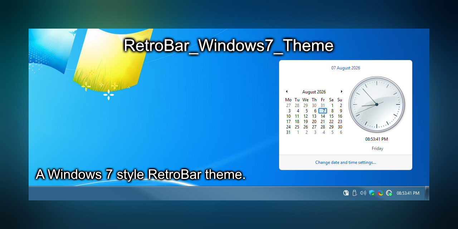This screenshot has width=458, height=229.
Task: Click the Show desktop button at taskbar end
Action: click(427, 193)
